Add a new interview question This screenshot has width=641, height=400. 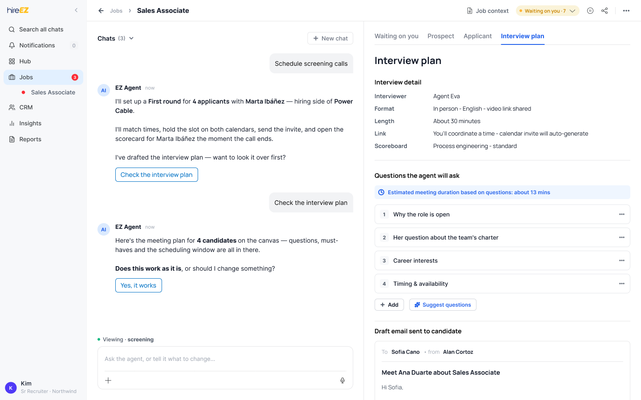coord(389,305)
